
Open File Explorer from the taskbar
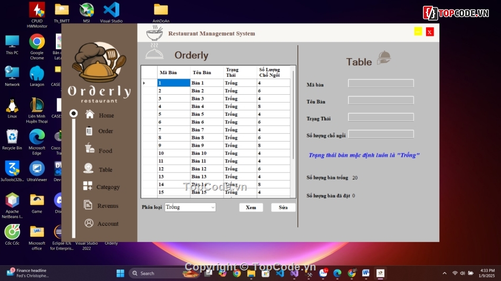point(251,273)
